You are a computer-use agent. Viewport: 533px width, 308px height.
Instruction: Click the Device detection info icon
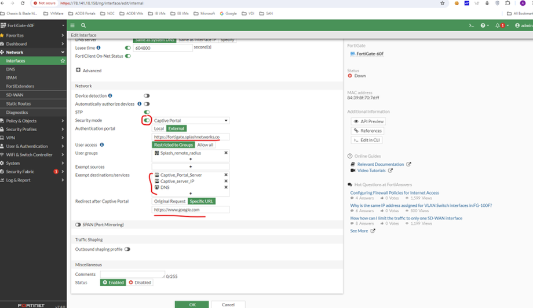[x=110, y=96]
